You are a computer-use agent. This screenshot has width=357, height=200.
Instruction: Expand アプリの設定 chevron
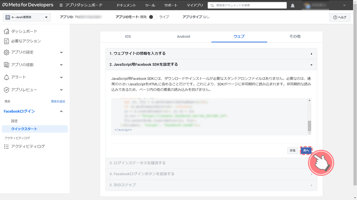[x=61, y=52]
